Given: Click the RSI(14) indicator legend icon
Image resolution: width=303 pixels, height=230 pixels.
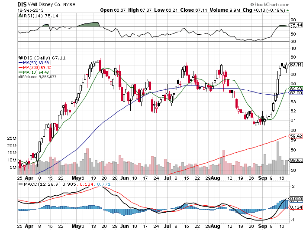Looking at the screenshot, I should [20, 16].
